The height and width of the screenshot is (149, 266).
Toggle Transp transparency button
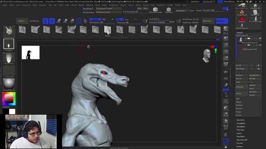(226, 134)
